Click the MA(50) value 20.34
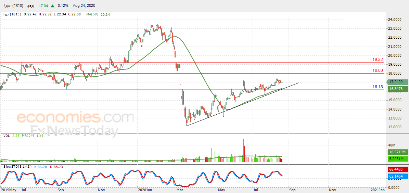The width and height of the screenshot is (409, 193). [x=105, y=15]
